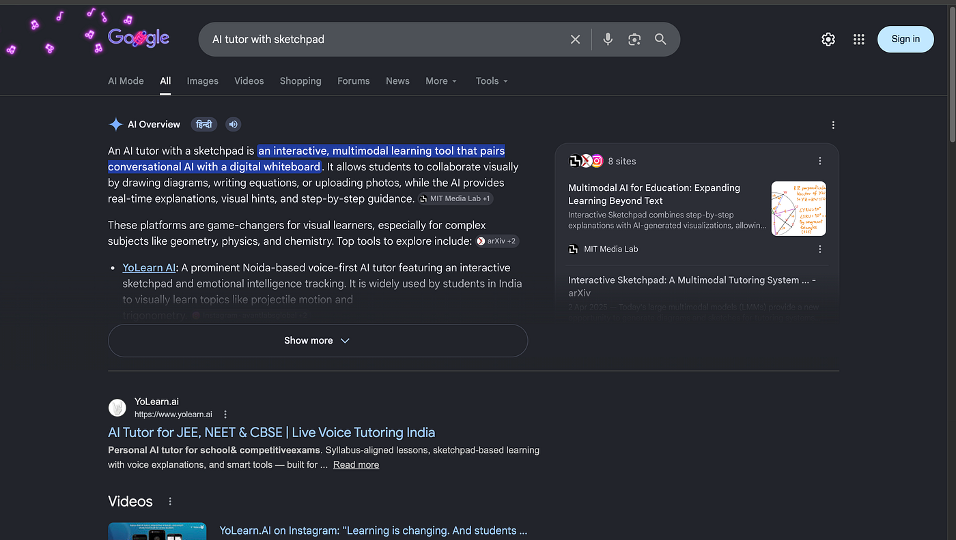Click the Read more link in YoLearn snippet
The image size is (956, 540).
(x=356, y=464)
